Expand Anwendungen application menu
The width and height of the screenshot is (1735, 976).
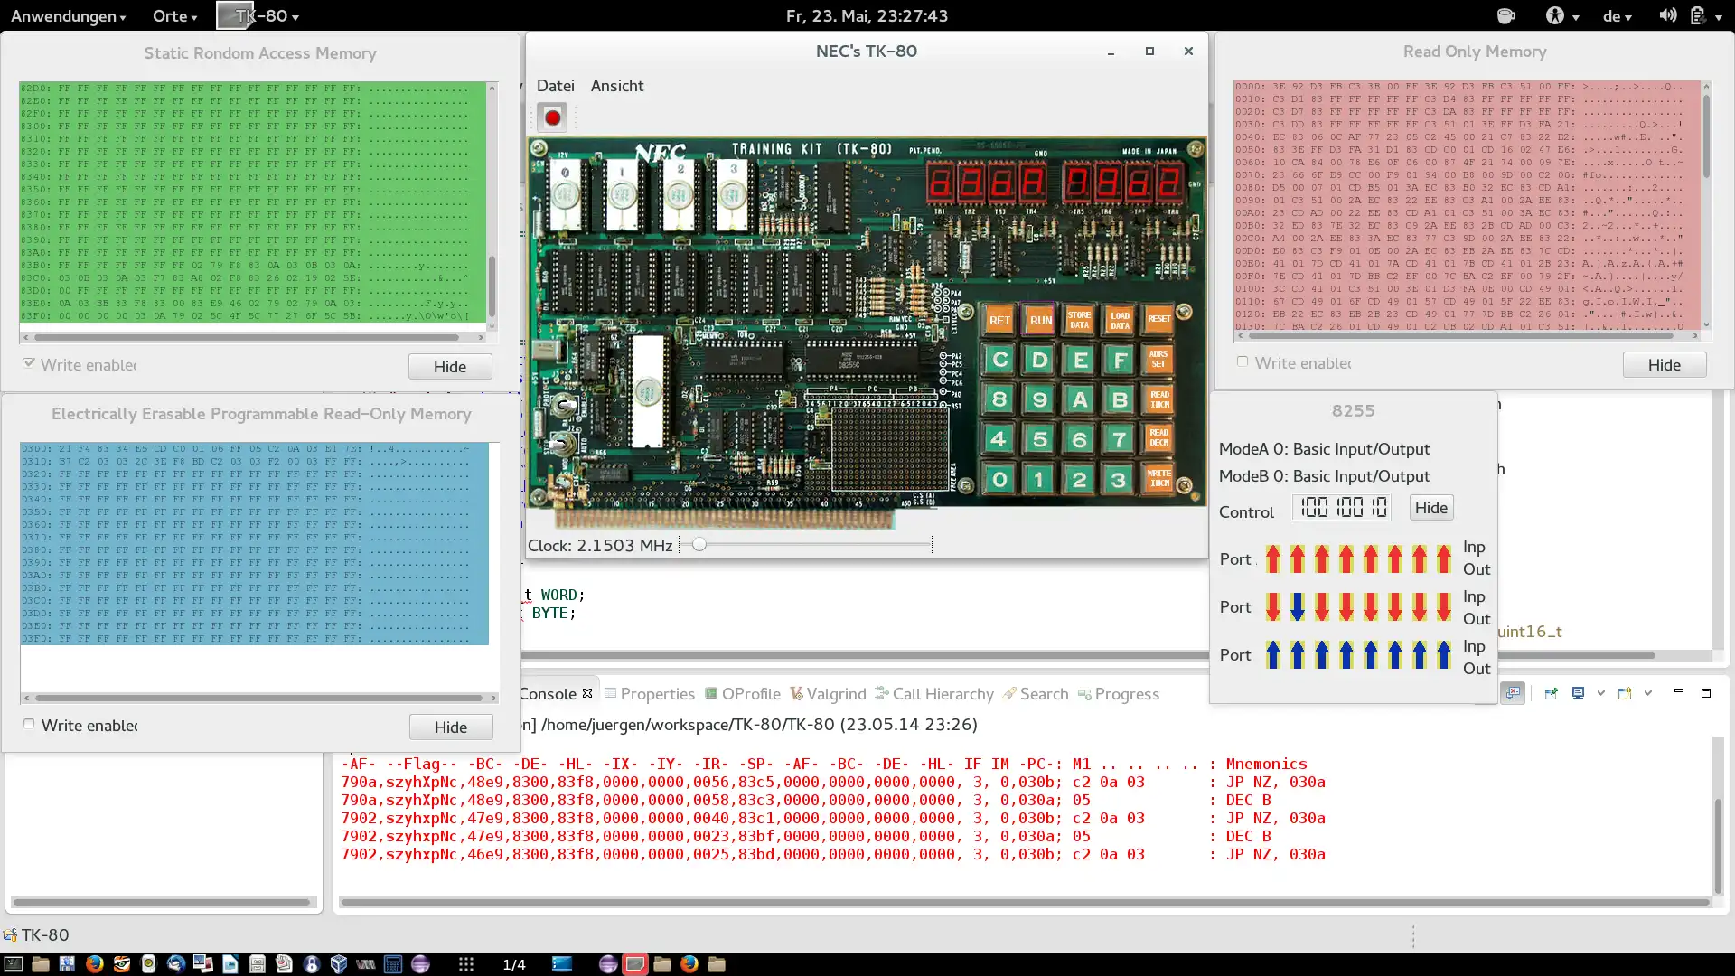67,14
